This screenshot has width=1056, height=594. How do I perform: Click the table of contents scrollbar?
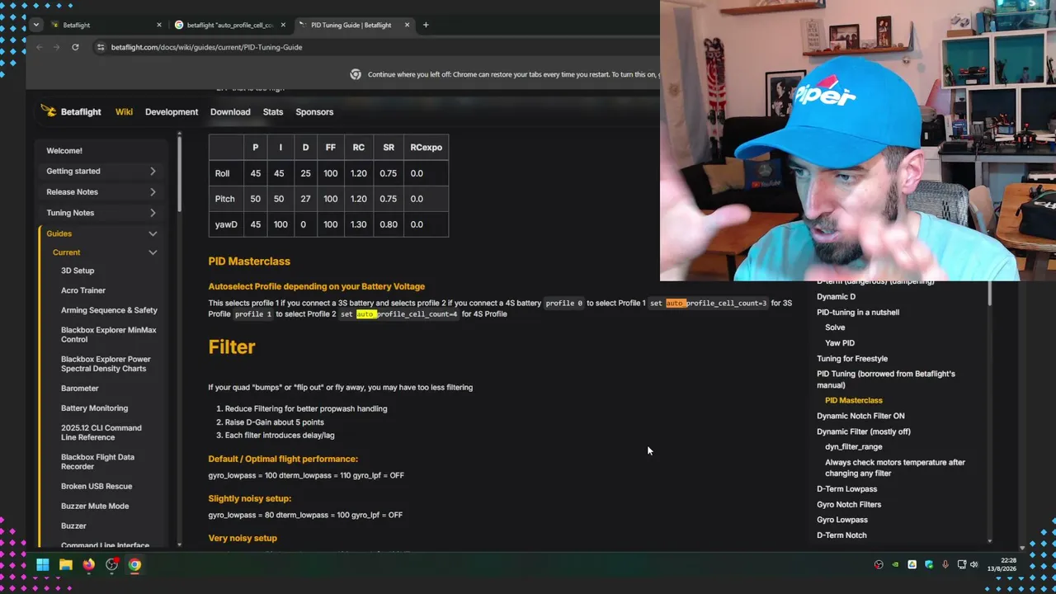(989, 293)
